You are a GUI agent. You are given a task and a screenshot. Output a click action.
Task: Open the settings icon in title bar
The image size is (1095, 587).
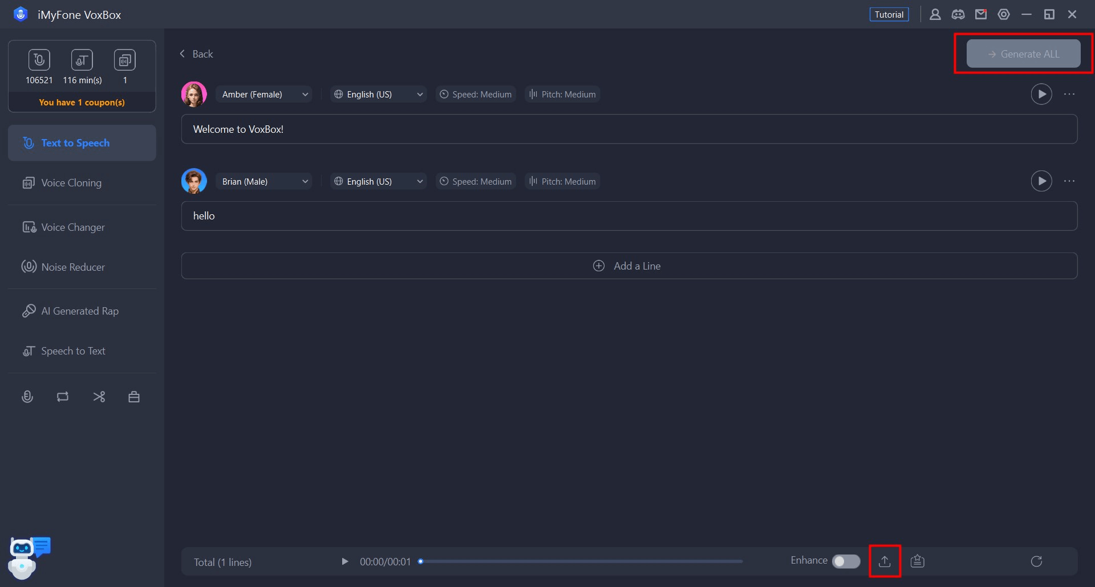[1004, 14]
